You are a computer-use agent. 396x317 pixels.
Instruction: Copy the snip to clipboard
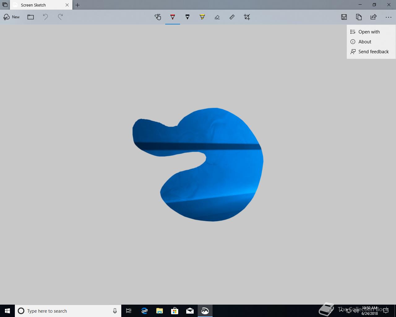[x=359, y=17]
